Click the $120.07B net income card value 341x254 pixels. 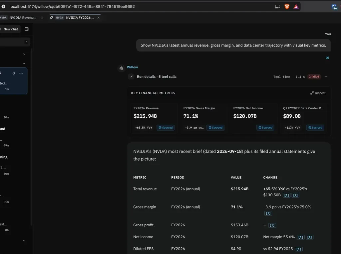click(x=245, y=116)
